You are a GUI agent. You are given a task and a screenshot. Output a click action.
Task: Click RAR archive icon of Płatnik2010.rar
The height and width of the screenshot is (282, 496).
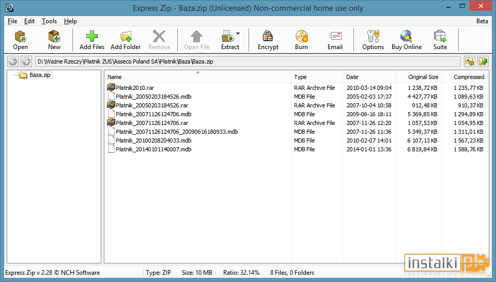click(x=111, y=87)
